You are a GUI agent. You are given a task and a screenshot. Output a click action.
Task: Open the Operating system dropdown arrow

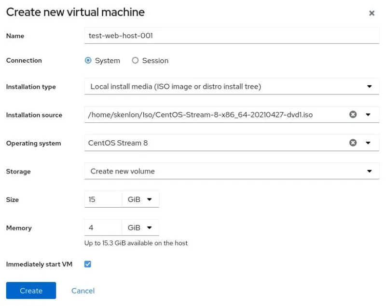click(x=368, y=143)
